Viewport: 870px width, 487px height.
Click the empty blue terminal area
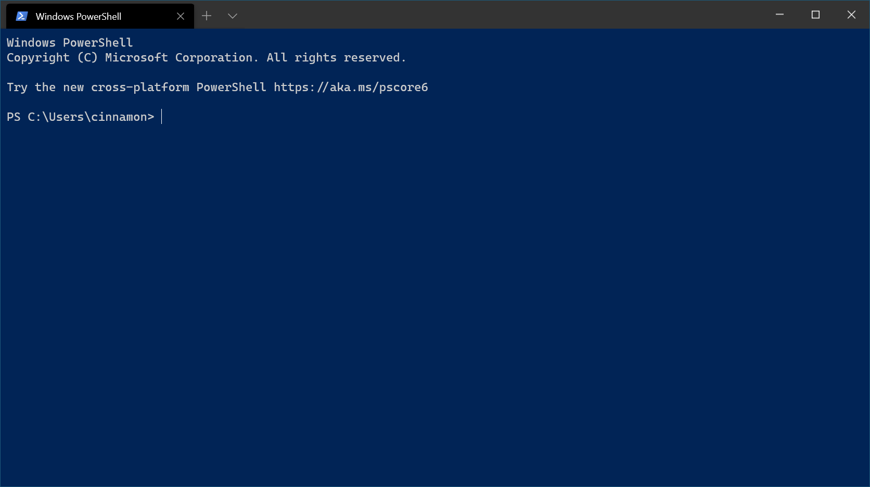(435, 302)
